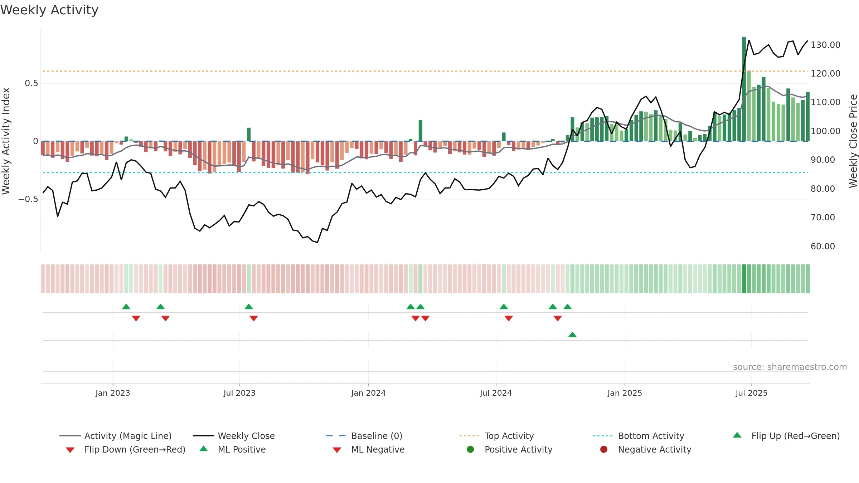
Task: Click 'Jan 2025' x-axis label
Action: coord(625,393)
